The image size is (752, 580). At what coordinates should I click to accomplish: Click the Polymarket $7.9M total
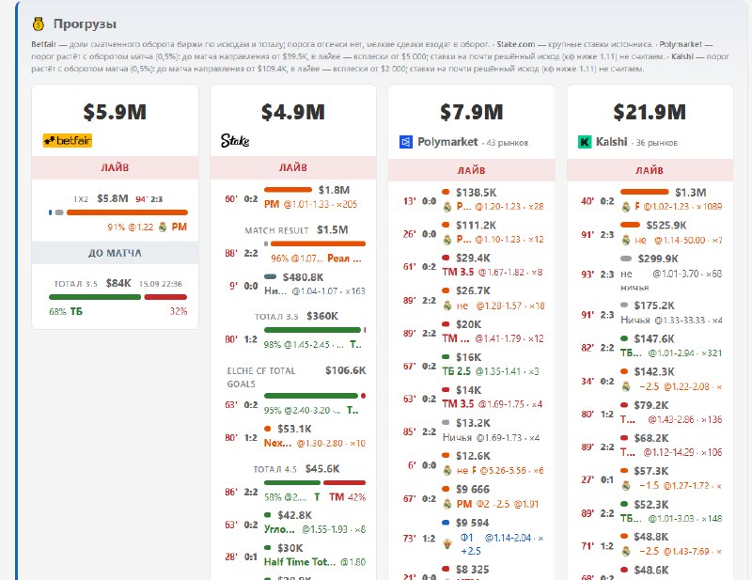click(x=472, y=112)
